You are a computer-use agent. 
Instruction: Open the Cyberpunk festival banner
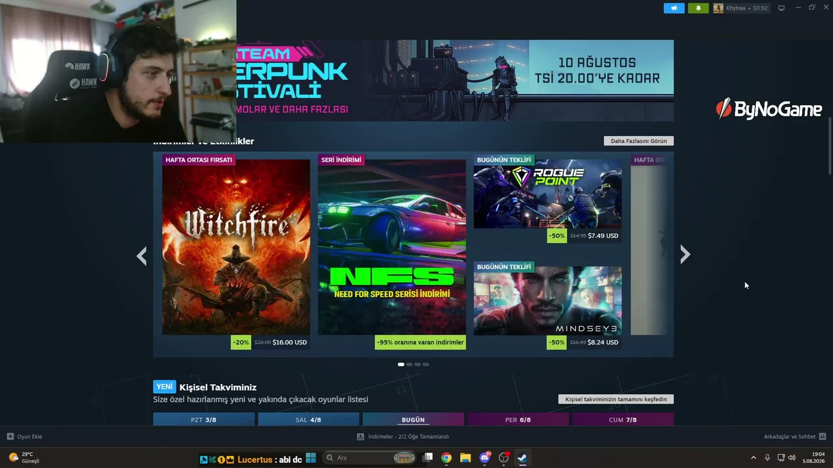point(455,81)
